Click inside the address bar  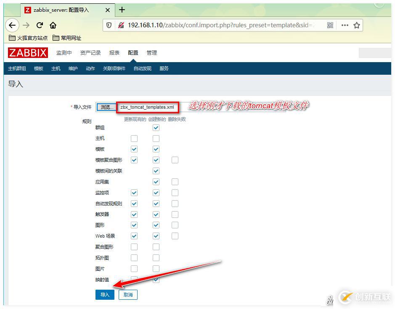(x=210, y=25)
